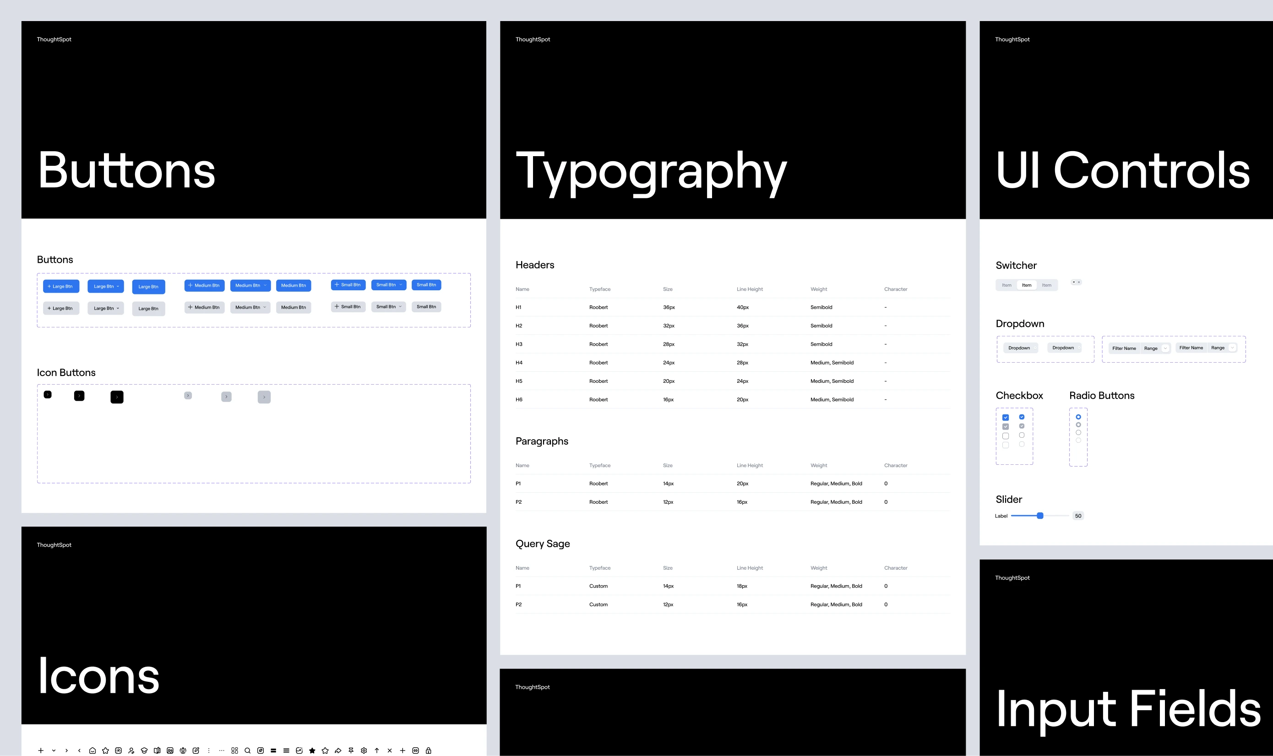
Task: Click the share forward arrow icon
Action: (338, 751)
